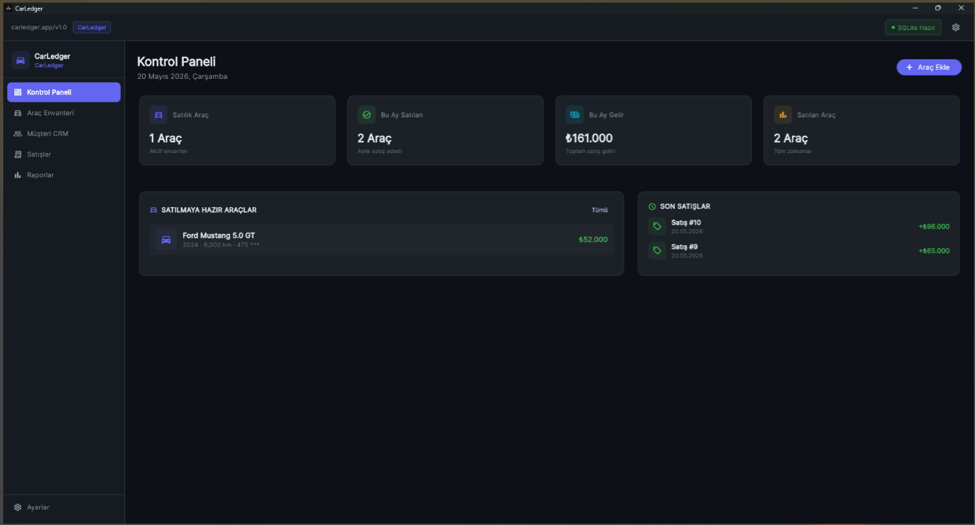Click the CarLedger car logo in sidebar
This screenshot has height=525, width=975.
click(20, 61)
